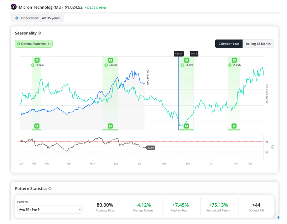Select the top pattern icon above +5.25%
Viewport: 287px width, 224px height.
pos(234,60)
